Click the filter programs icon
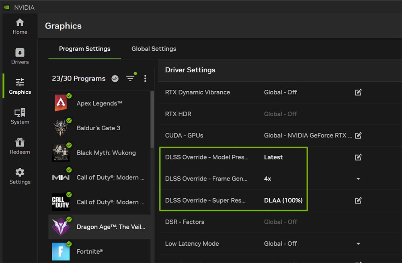402x263 pixels. [x=130, y=78]
